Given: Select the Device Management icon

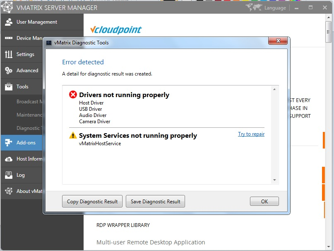Looking at the screenshot, I should point(9,38).
